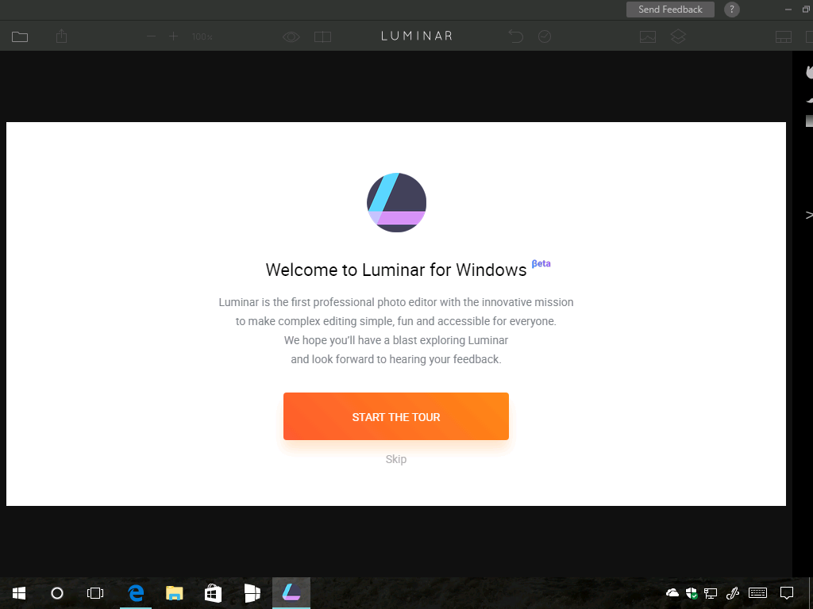Viewport: 813px width, 609px height.
Task: Click the Luminar taskbar icon
Action: point(291,593)
